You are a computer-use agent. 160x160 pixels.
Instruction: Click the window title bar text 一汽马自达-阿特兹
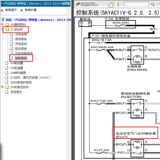36,3
